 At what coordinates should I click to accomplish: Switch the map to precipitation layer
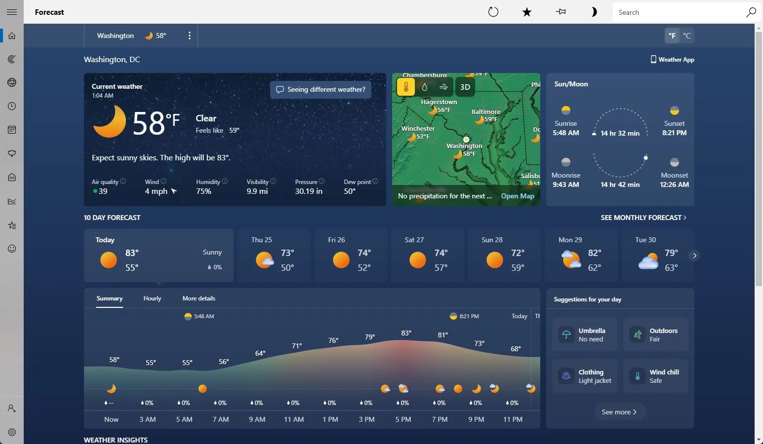coord(424,87)
